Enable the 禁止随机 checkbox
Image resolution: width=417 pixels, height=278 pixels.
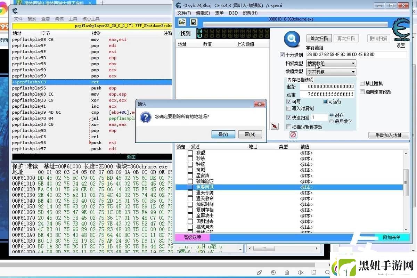[362, 83]
